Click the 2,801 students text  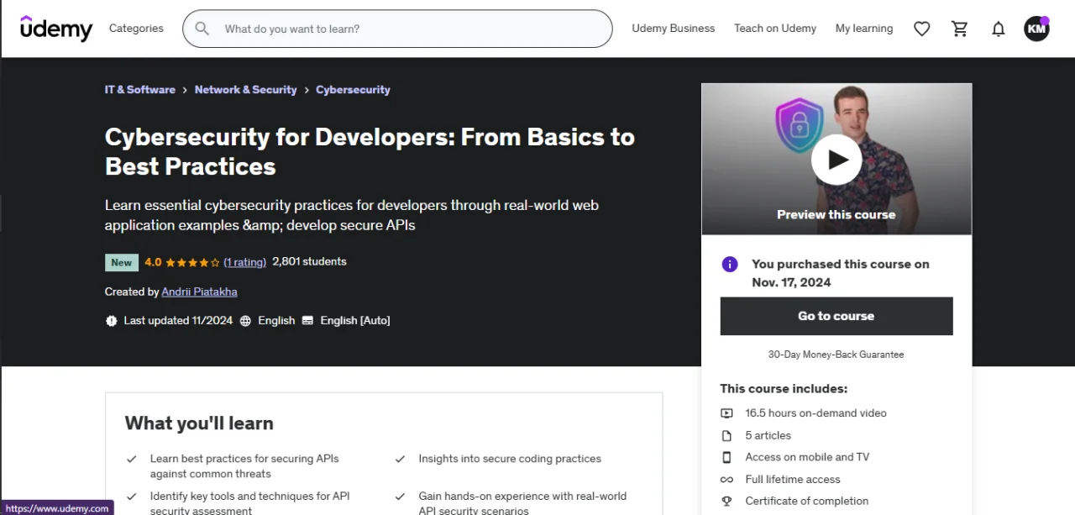coord(309,262)
